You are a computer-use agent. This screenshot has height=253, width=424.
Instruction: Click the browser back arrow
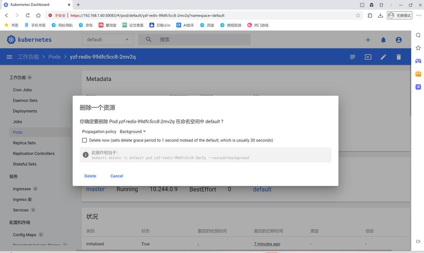click(x=7, y=15)
